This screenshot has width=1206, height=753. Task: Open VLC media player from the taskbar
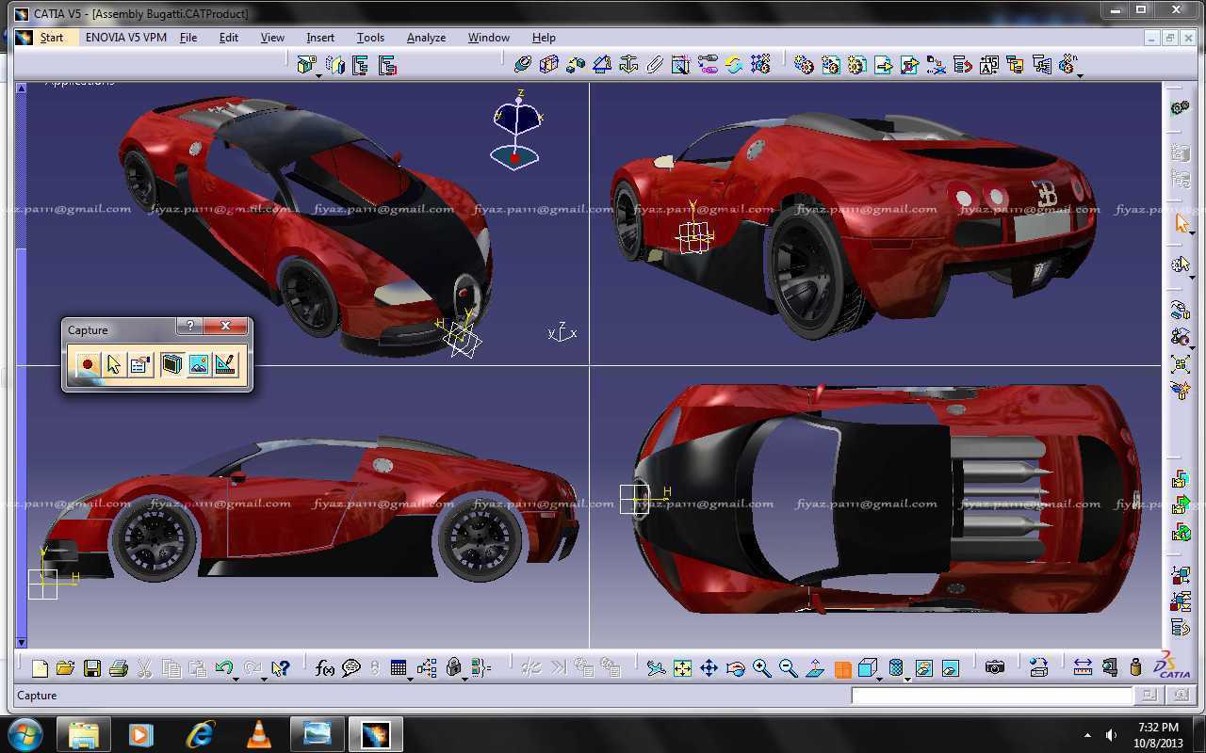coord(258,734)
